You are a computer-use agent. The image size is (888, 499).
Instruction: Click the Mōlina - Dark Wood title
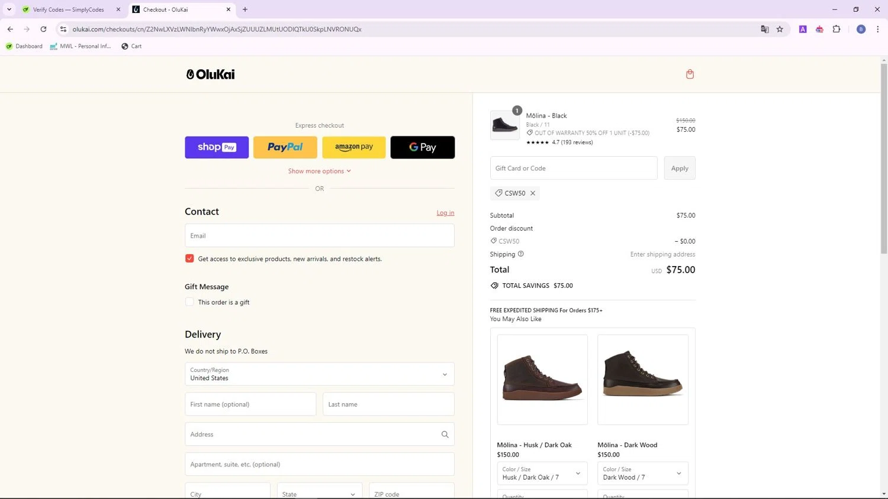[628, 445]
